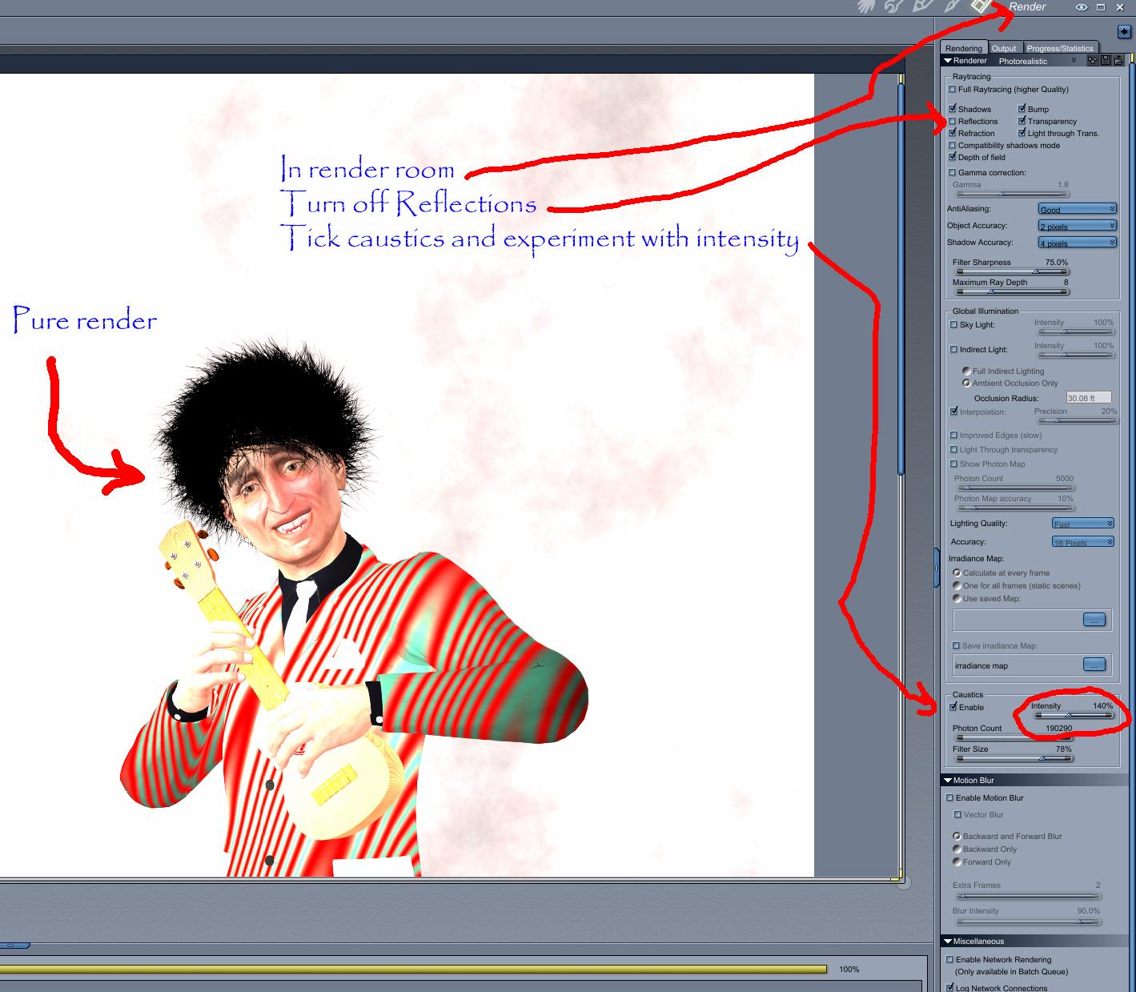1136x992 pixels.
Task: Collapse the Miscellaneous section
Action: (x=948, y=942)
